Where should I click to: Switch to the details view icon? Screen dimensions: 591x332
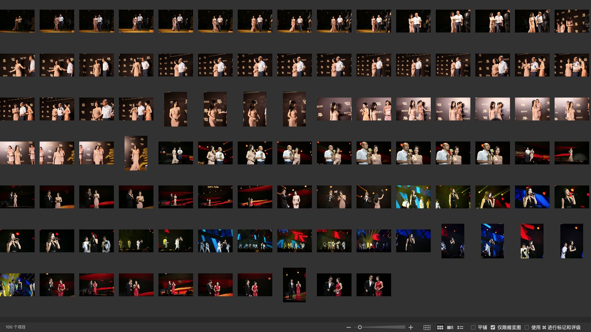(x=450, y=327)
